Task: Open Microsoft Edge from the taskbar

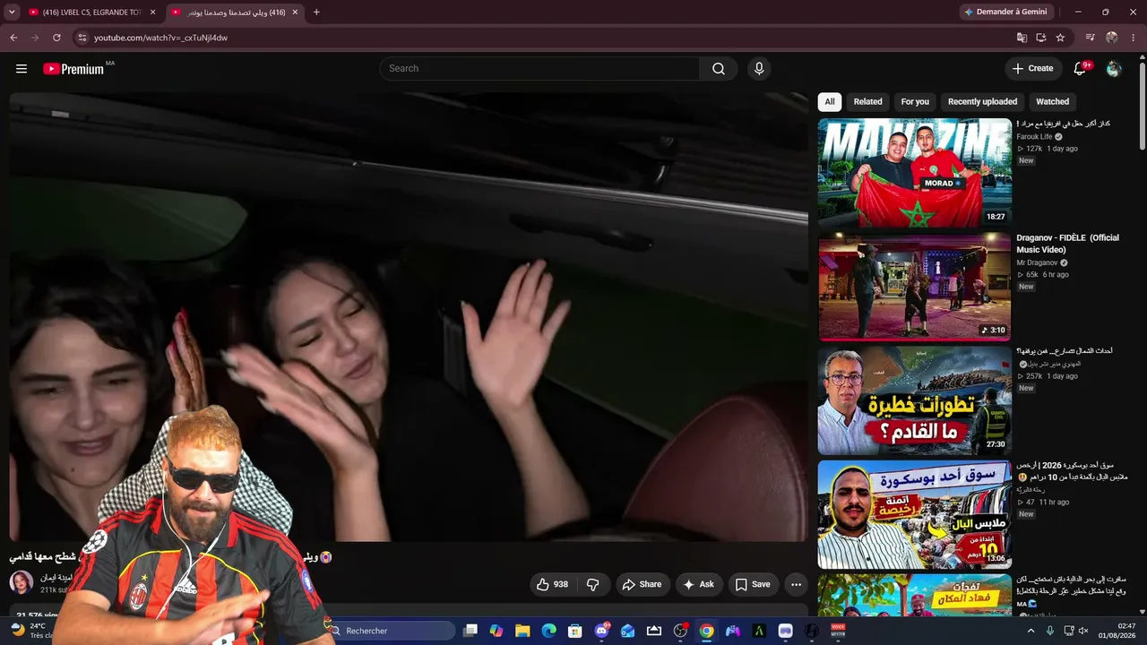Action: click(548, 631)
